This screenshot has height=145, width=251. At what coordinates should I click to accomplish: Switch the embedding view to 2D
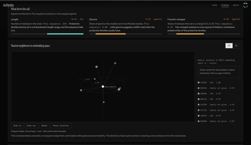236,46
